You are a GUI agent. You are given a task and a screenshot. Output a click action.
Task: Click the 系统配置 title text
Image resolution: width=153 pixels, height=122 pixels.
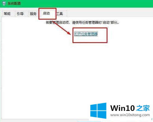pyautogui.click(x=14, y=4)
